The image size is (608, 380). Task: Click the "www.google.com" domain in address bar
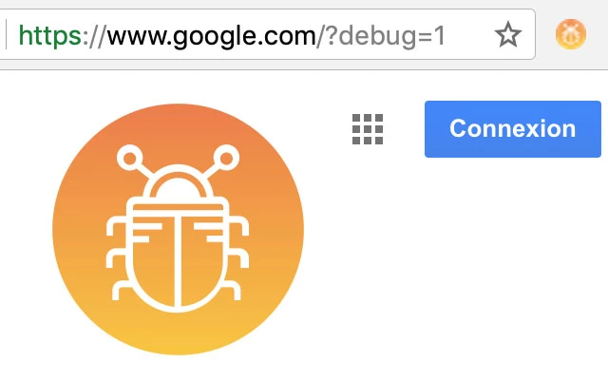(x=212, y=36)
